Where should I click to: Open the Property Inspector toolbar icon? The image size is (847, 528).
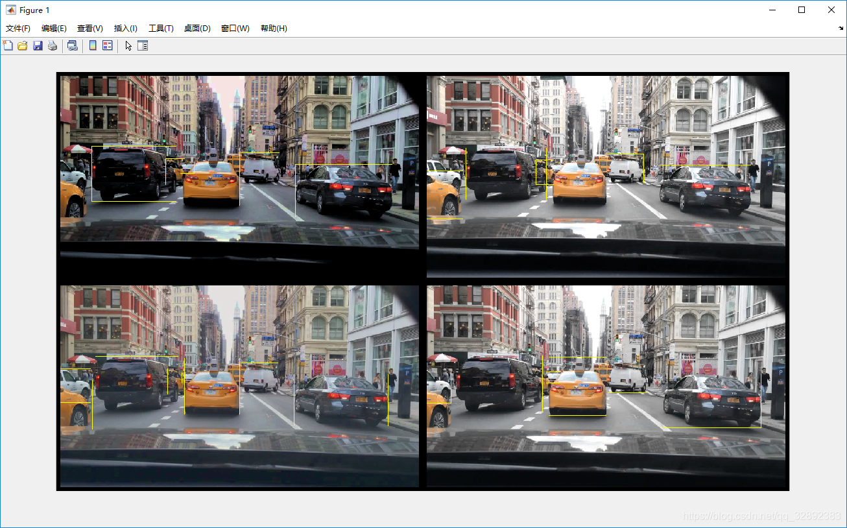(x=143, y=45)
